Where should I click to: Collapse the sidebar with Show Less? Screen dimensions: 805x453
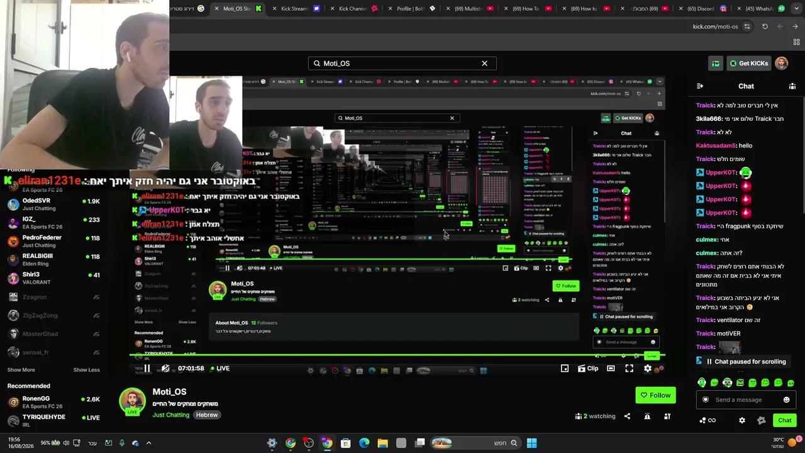tap(86, 370)
